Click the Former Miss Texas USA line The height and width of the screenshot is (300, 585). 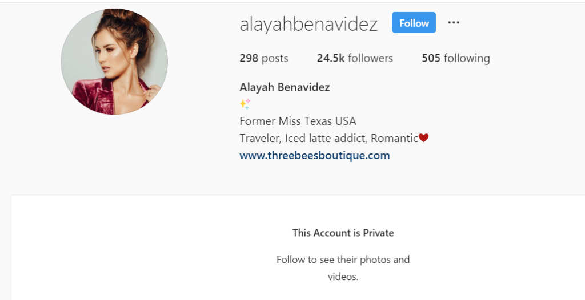[298, 121]
